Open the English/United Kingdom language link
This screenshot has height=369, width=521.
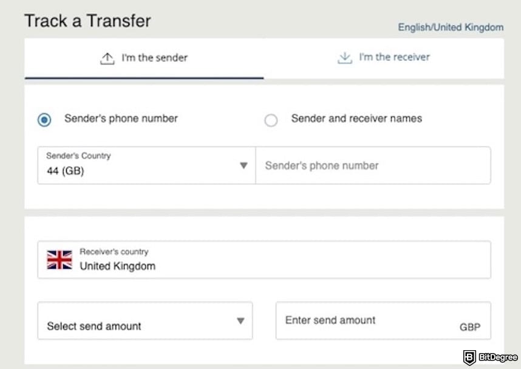(450, 27)
